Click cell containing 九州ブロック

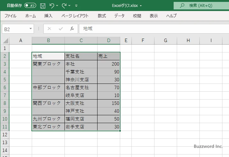(48, 119)
